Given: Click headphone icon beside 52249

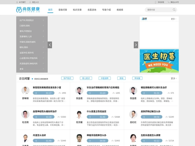Looking at the screenshot, I should 167,117.
